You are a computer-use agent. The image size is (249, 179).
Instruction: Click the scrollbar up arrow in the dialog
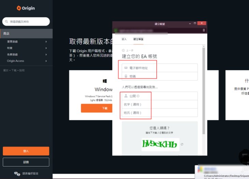coord(204,46)
